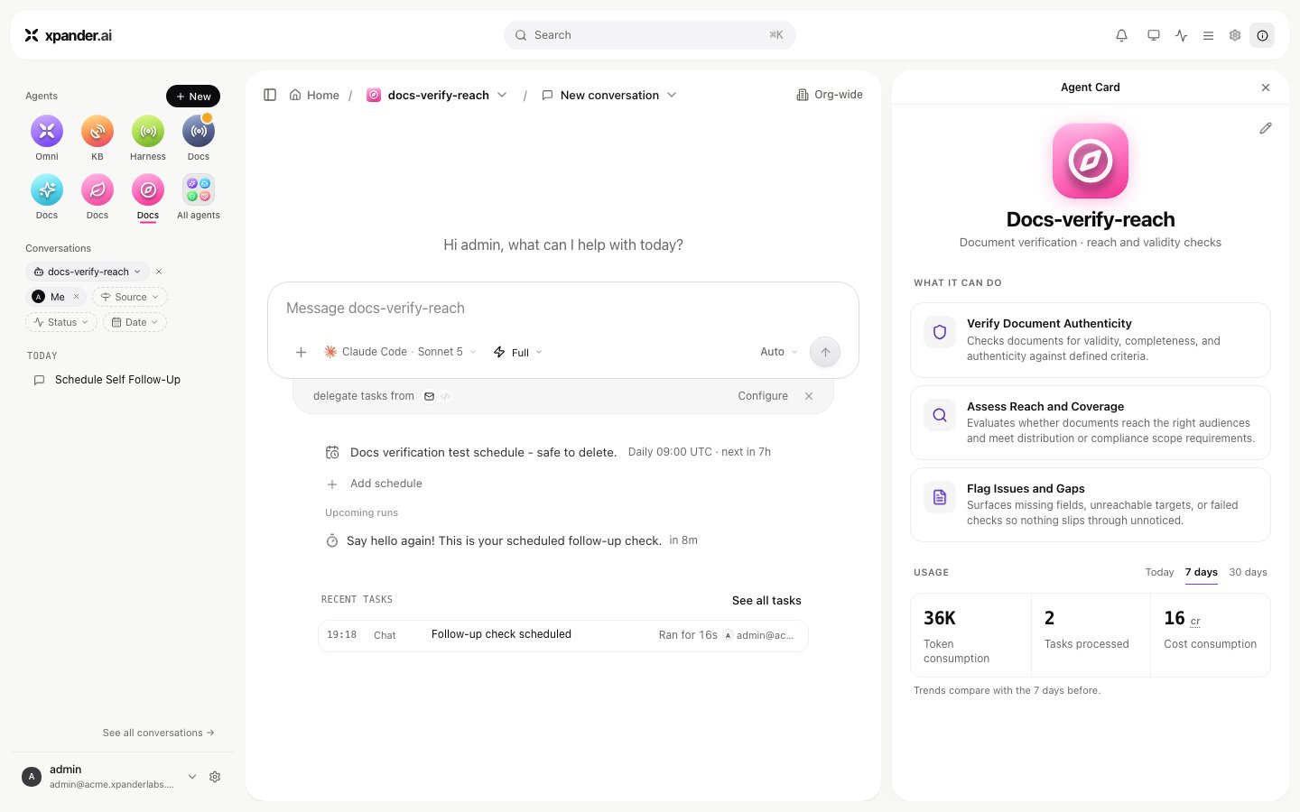Image resolution: width=1300 pixels, height=812 pixels.
Task: Click the 36K Token consumption stat
Action: point(970,635)
